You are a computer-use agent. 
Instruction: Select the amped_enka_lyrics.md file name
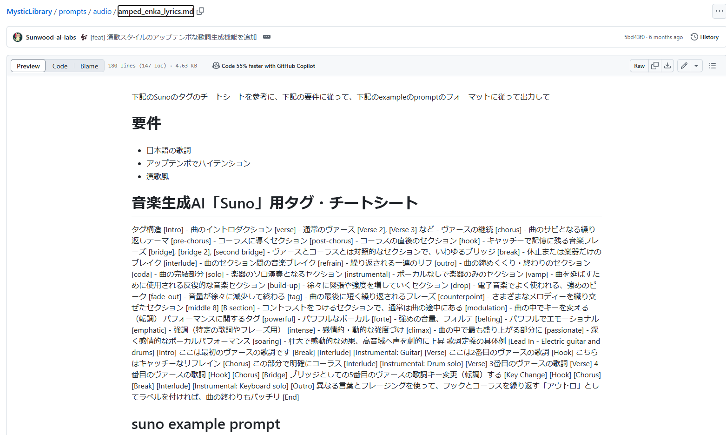point(156,11)
